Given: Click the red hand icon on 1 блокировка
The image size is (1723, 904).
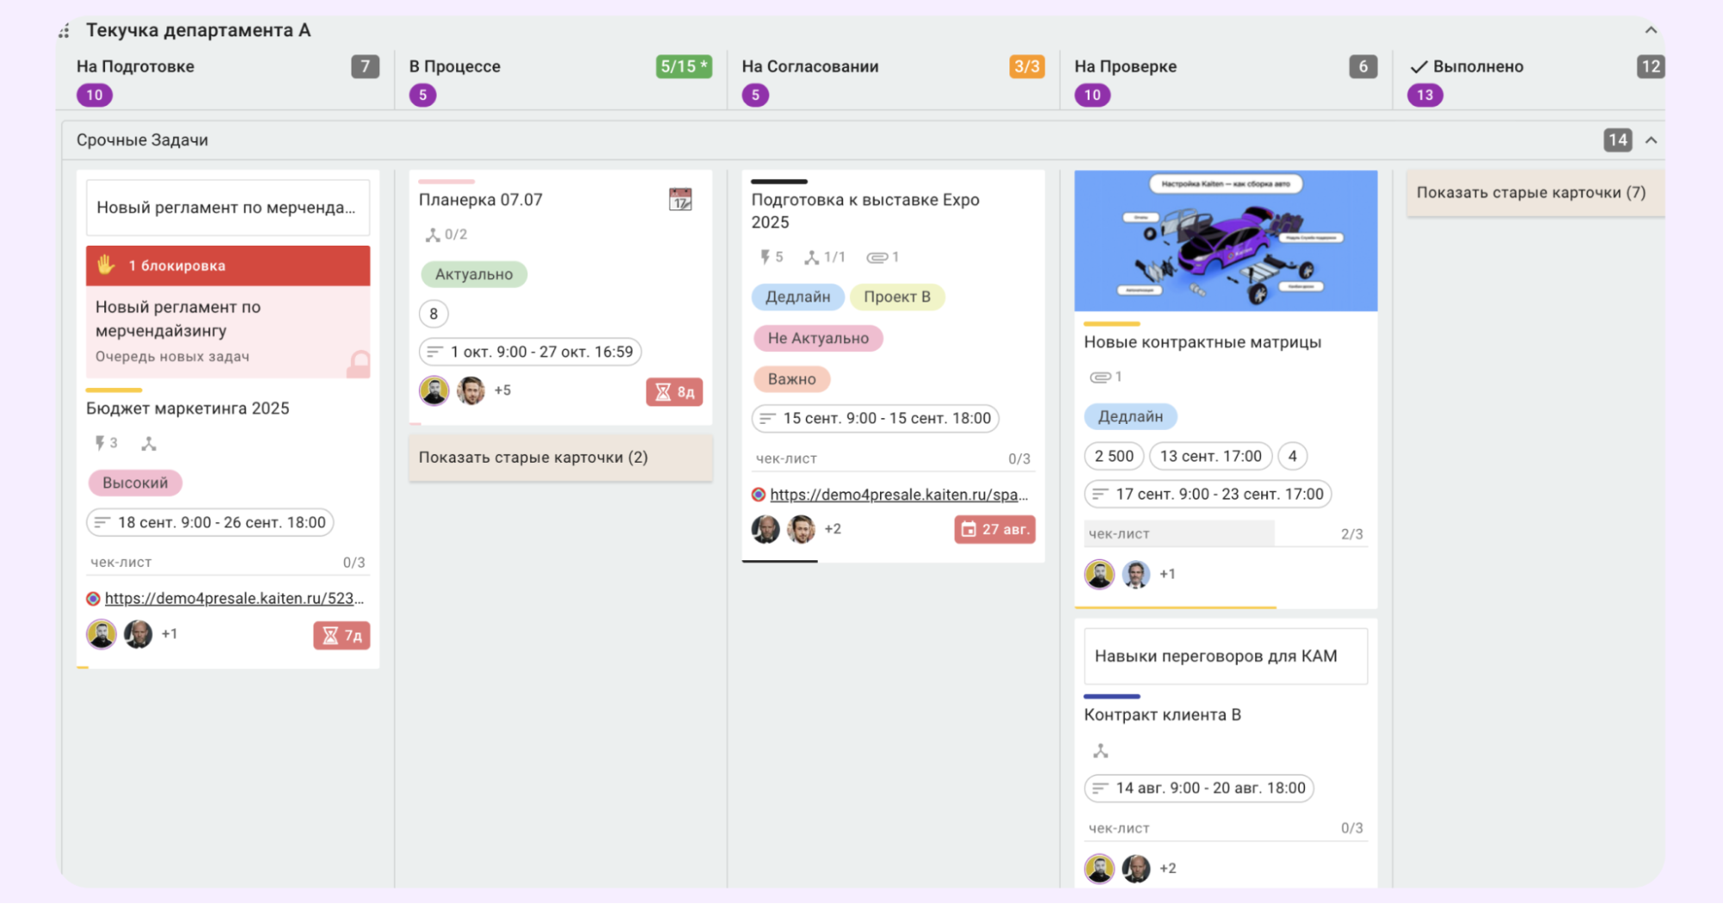Looking at the screenshot, I should point(106,265).
